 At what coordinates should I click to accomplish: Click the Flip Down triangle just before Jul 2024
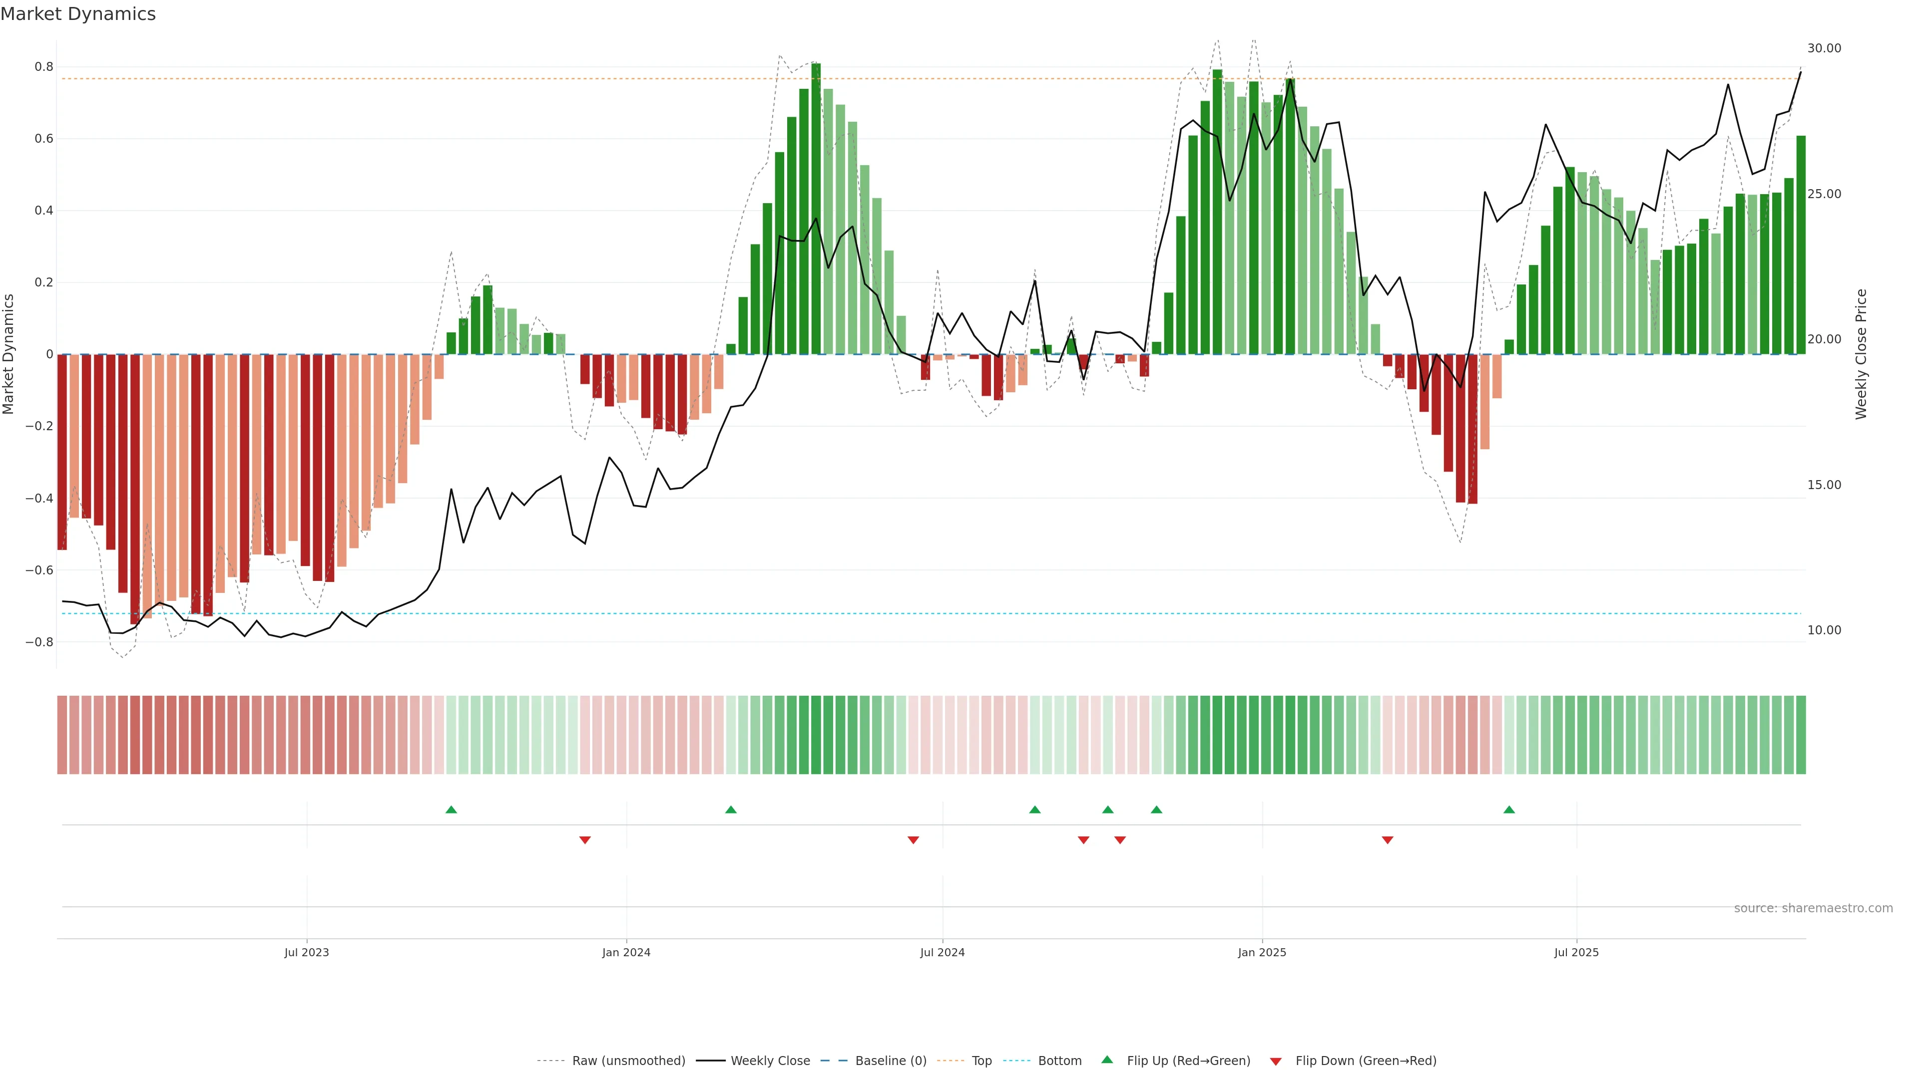click(913, 840)
